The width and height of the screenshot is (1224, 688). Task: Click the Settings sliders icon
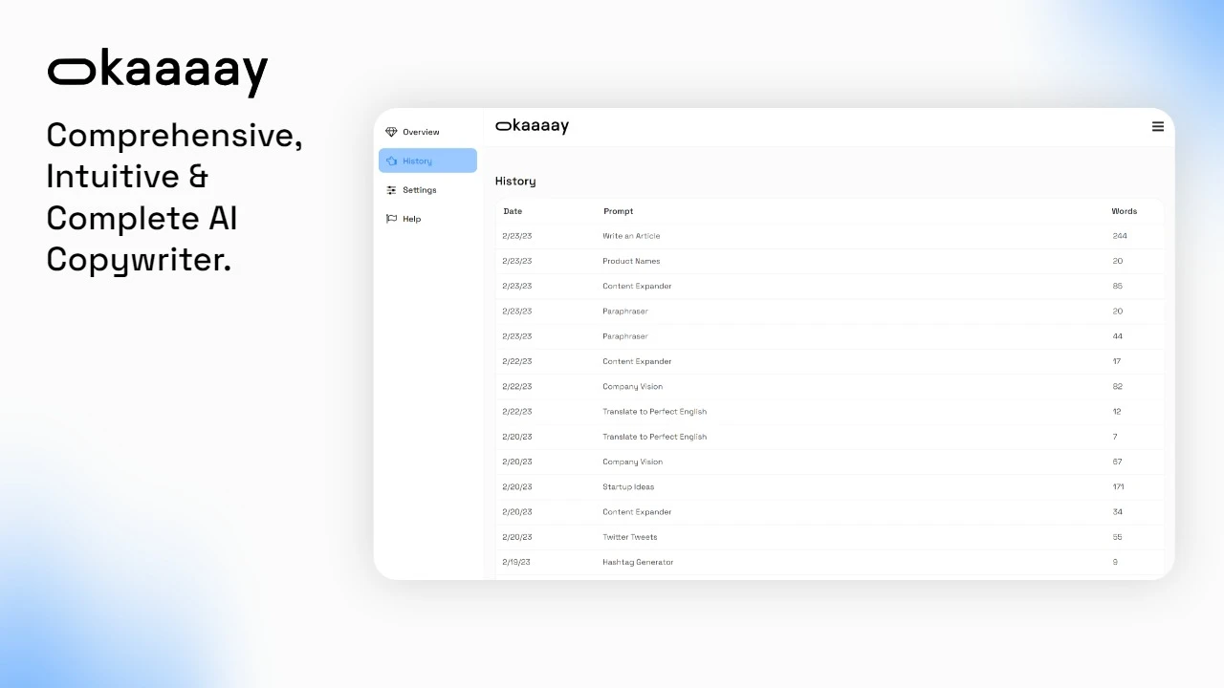(391, 190)
